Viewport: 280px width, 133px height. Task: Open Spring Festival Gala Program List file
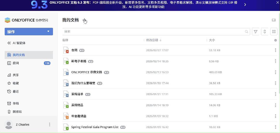pos(95,127)
